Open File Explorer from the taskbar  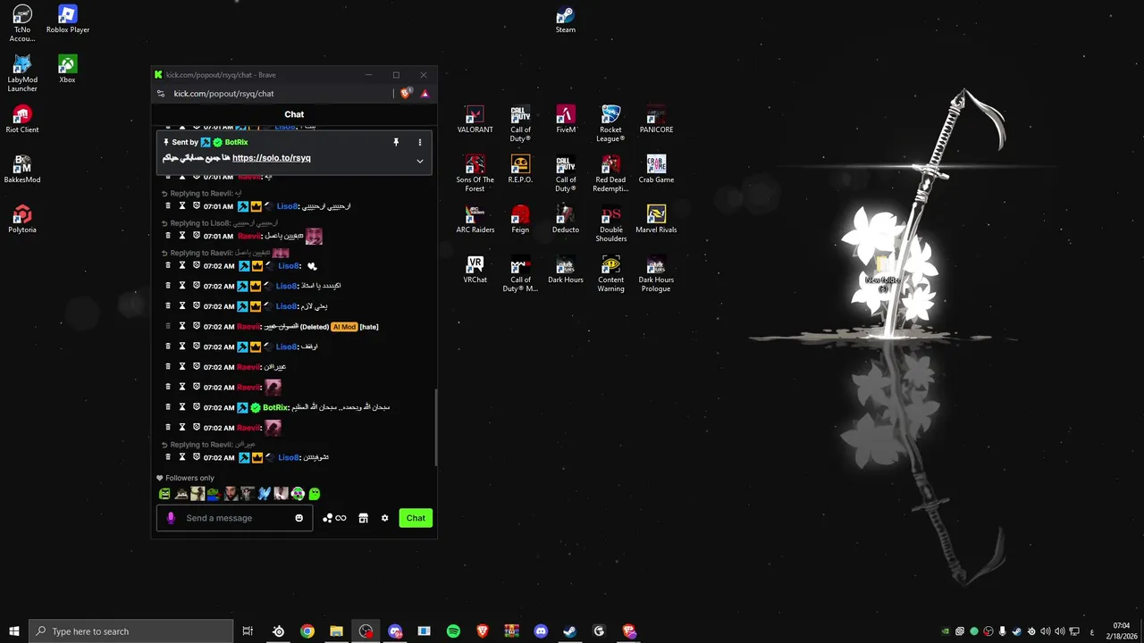(336, 631)
